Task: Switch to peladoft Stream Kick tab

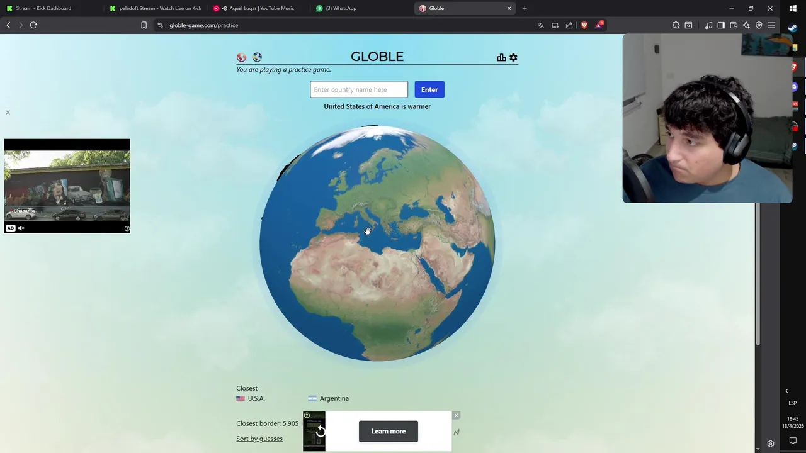Action: click(x=155, y=8)
